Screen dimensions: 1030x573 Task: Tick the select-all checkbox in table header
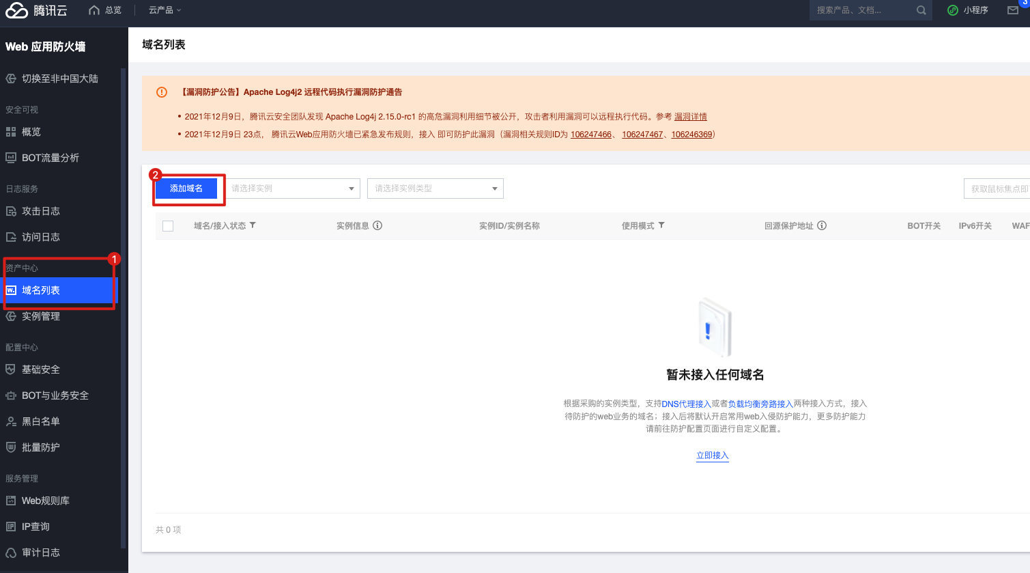(x=168, y=226)
